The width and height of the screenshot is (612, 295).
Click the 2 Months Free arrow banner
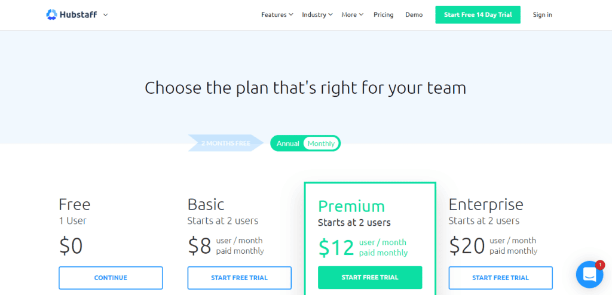pos(226,143)
